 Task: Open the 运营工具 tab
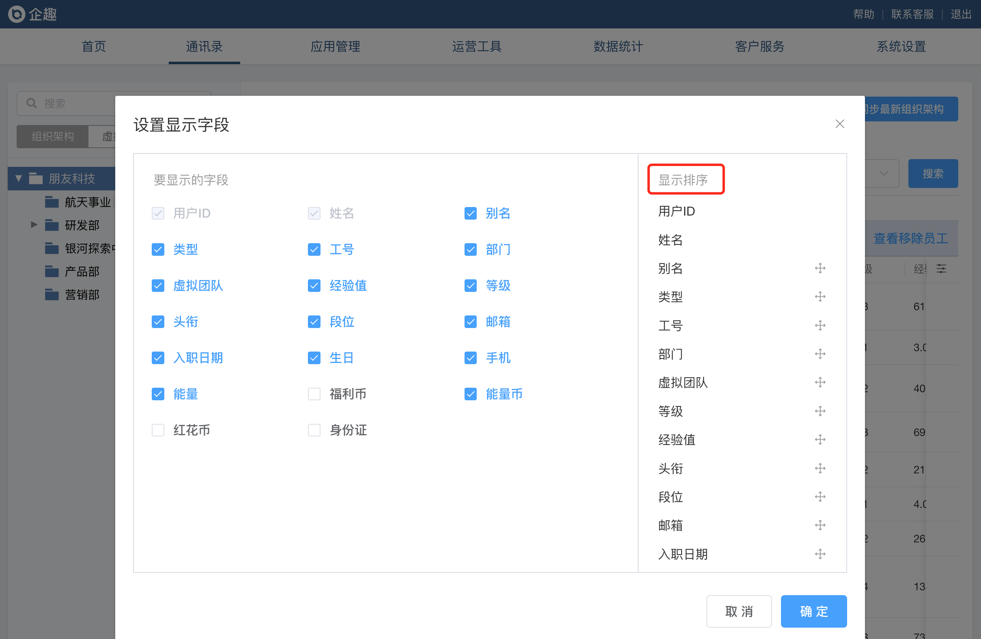click(476, 46)
